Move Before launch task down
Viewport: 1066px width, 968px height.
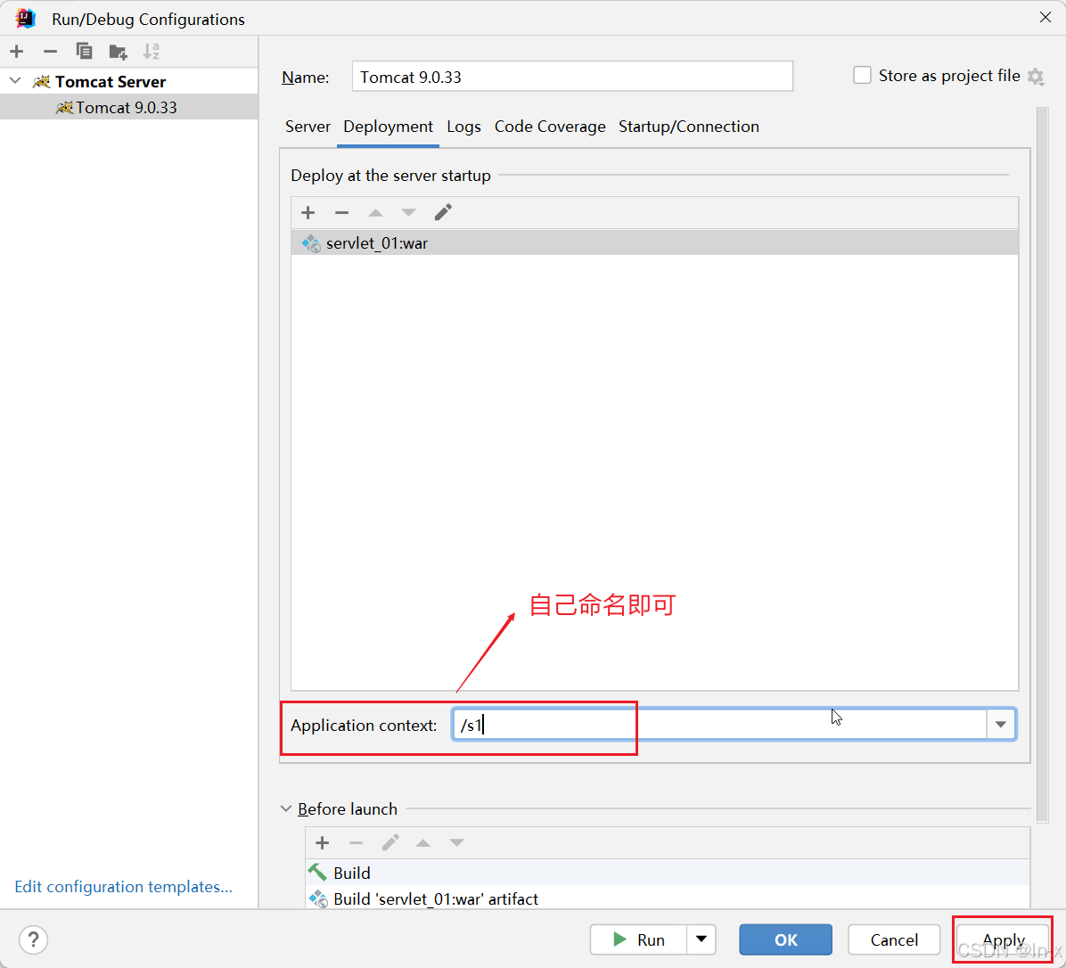[x=457, y=843]
